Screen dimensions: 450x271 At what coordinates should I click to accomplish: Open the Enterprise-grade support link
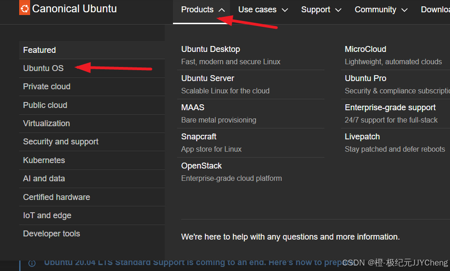tap(390, 107)
